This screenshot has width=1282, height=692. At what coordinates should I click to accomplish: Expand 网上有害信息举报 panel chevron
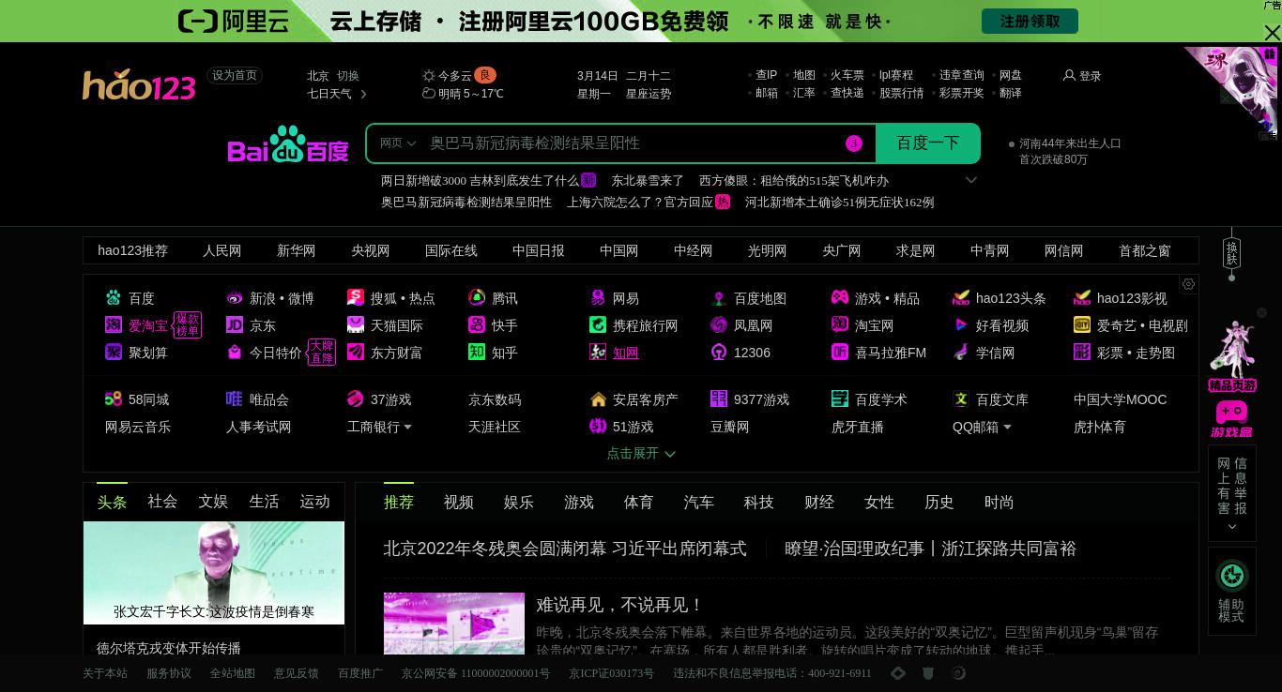pyautogui.click(x=1231, y=527)
